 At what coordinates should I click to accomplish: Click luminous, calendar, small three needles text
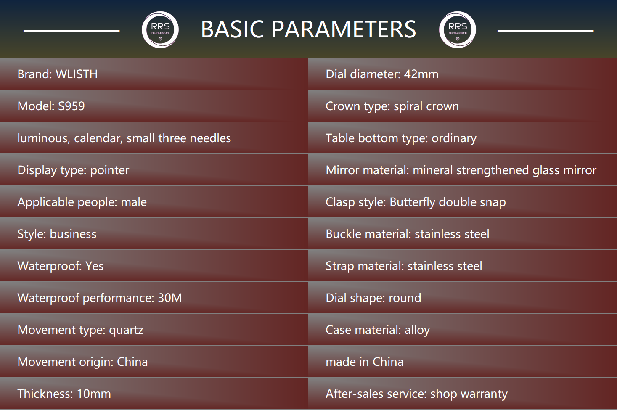click(x=124, y=138)
